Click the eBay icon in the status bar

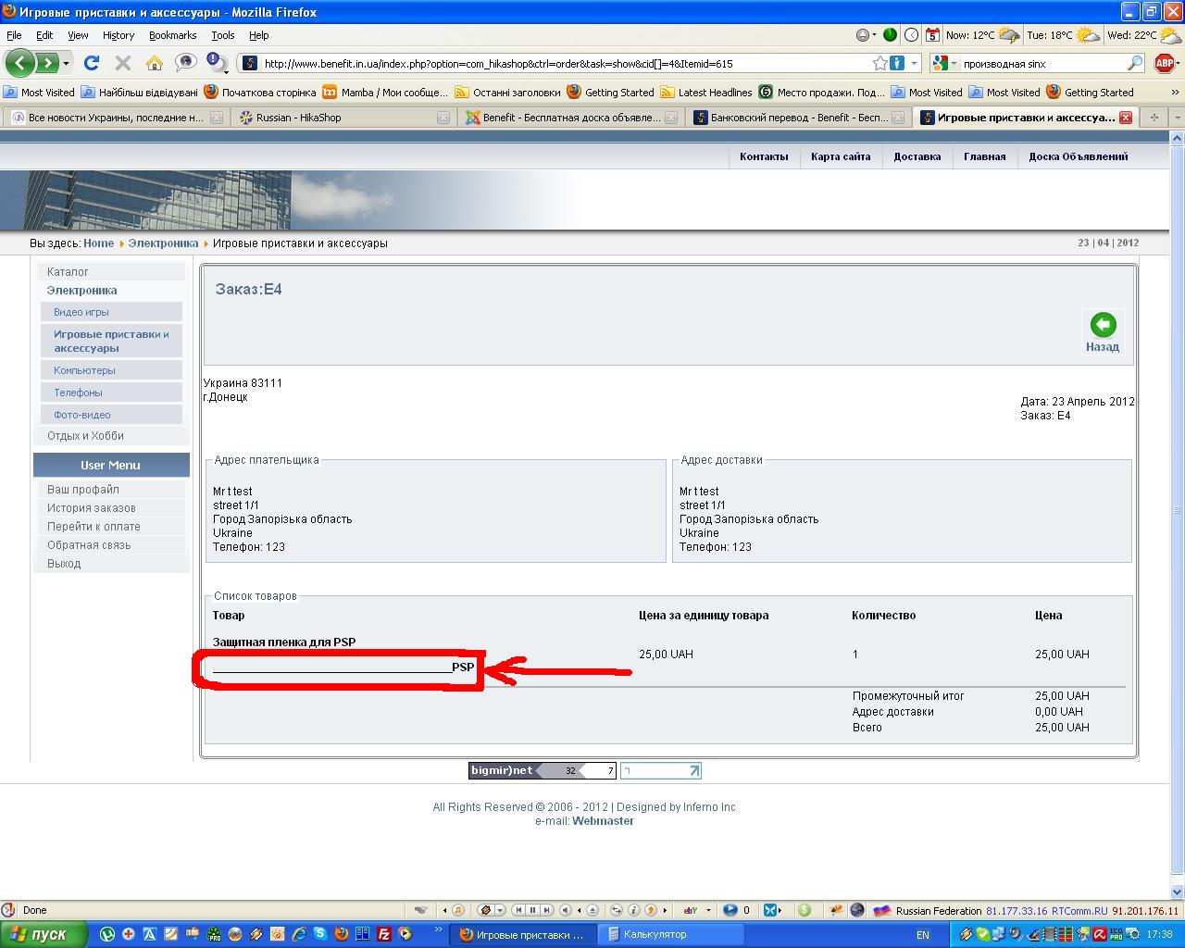(690, 910)
